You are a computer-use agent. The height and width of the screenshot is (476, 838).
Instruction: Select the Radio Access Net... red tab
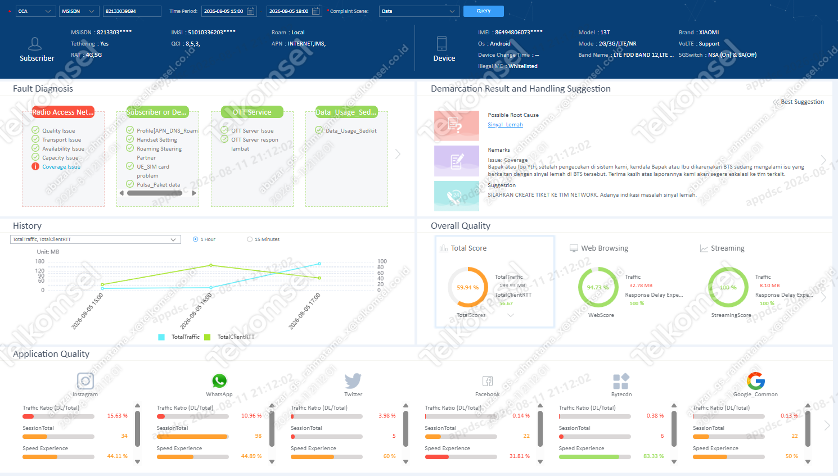pos(63,112)
